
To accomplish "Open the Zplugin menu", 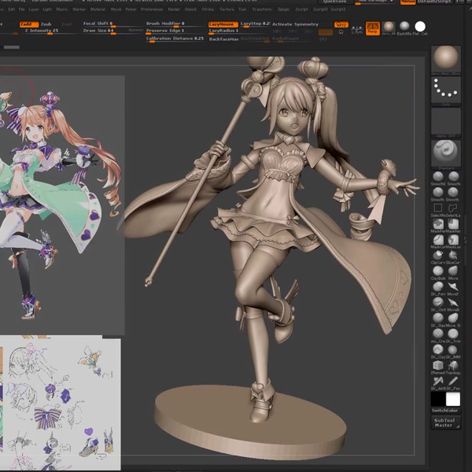I will pos(283,9).
